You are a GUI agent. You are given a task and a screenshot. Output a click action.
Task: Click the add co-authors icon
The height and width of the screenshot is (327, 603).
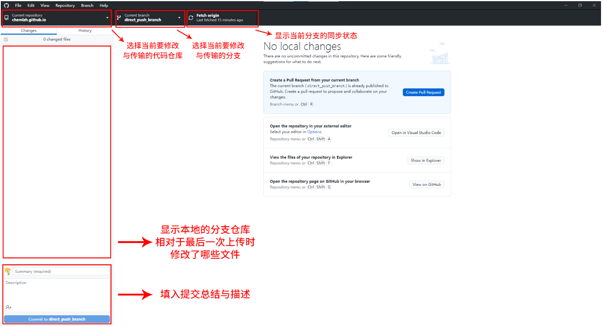[x=9, y=307]
